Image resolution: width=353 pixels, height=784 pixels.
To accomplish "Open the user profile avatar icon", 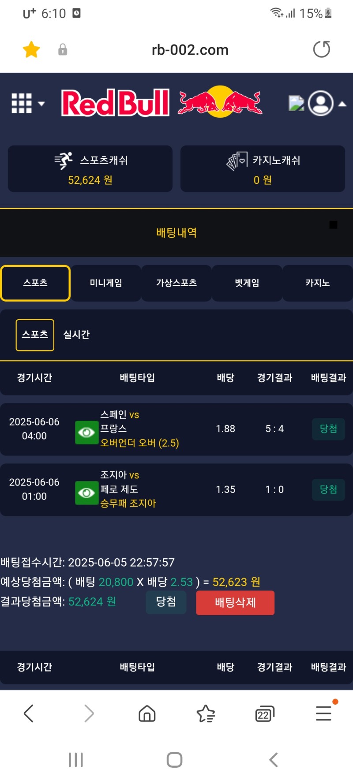I will point(320,103).
